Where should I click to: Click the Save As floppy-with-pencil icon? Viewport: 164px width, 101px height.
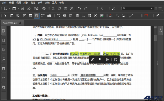(x=28, y=8)
